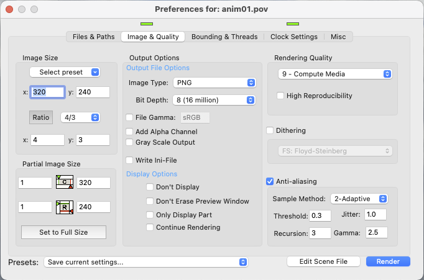The width and height of the screenshot is (424, 280).
Task: Click the left green indicator bar
Action: 147,24
